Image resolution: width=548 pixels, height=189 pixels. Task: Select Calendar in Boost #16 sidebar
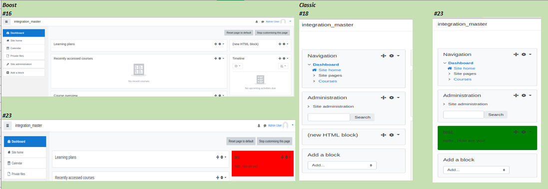coord(24,48)
